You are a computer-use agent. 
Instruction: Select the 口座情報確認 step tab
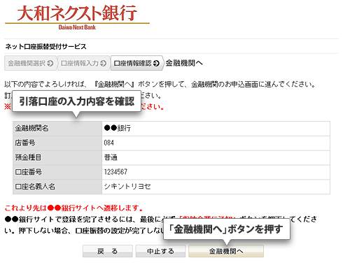tap(136, 63)
